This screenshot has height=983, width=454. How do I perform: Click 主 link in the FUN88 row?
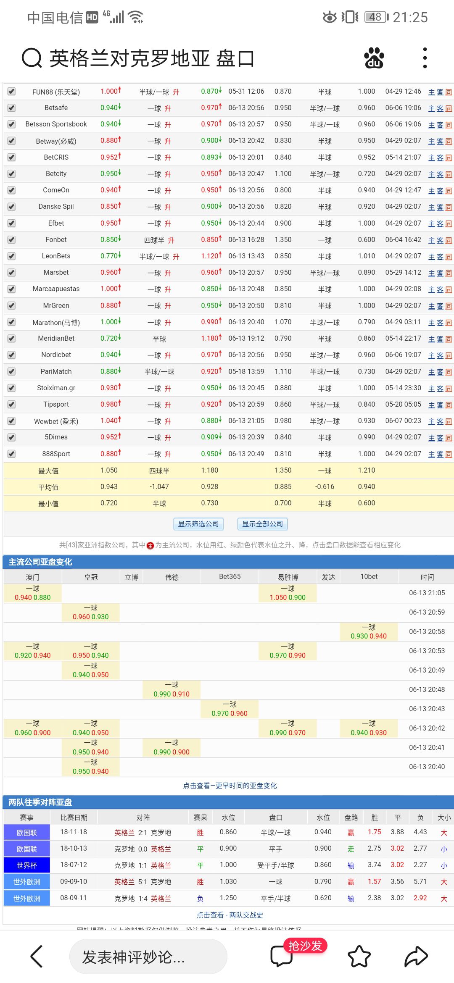tap(431, 92)
